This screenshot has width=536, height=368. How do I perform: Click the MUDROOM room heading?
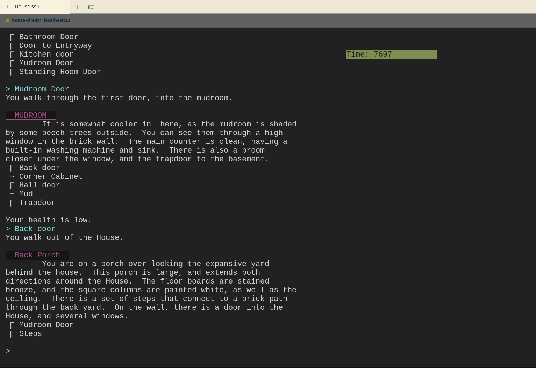[30, 115]
